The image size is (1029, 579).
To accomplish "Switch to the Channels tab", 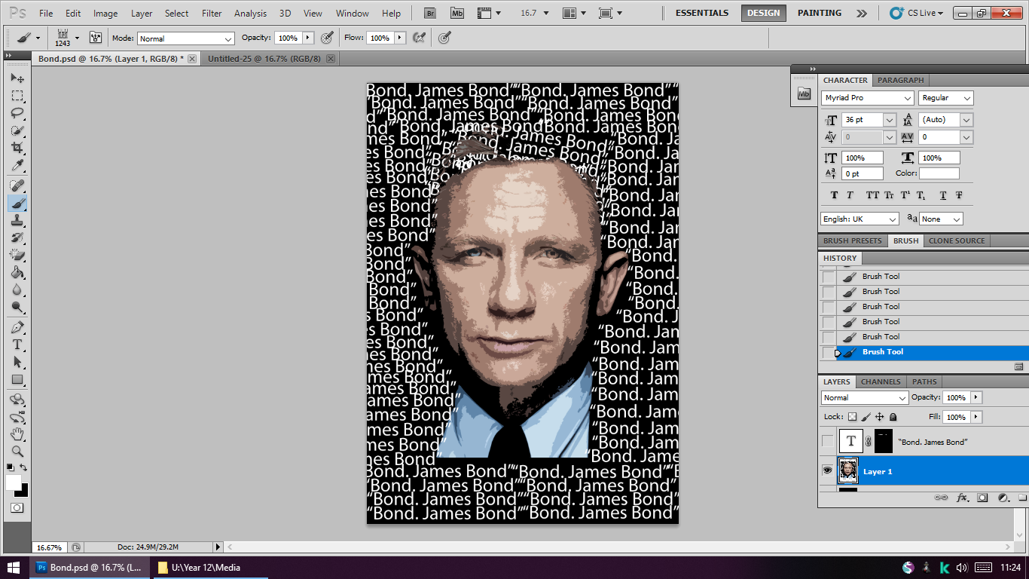I will tap(881, 381).
